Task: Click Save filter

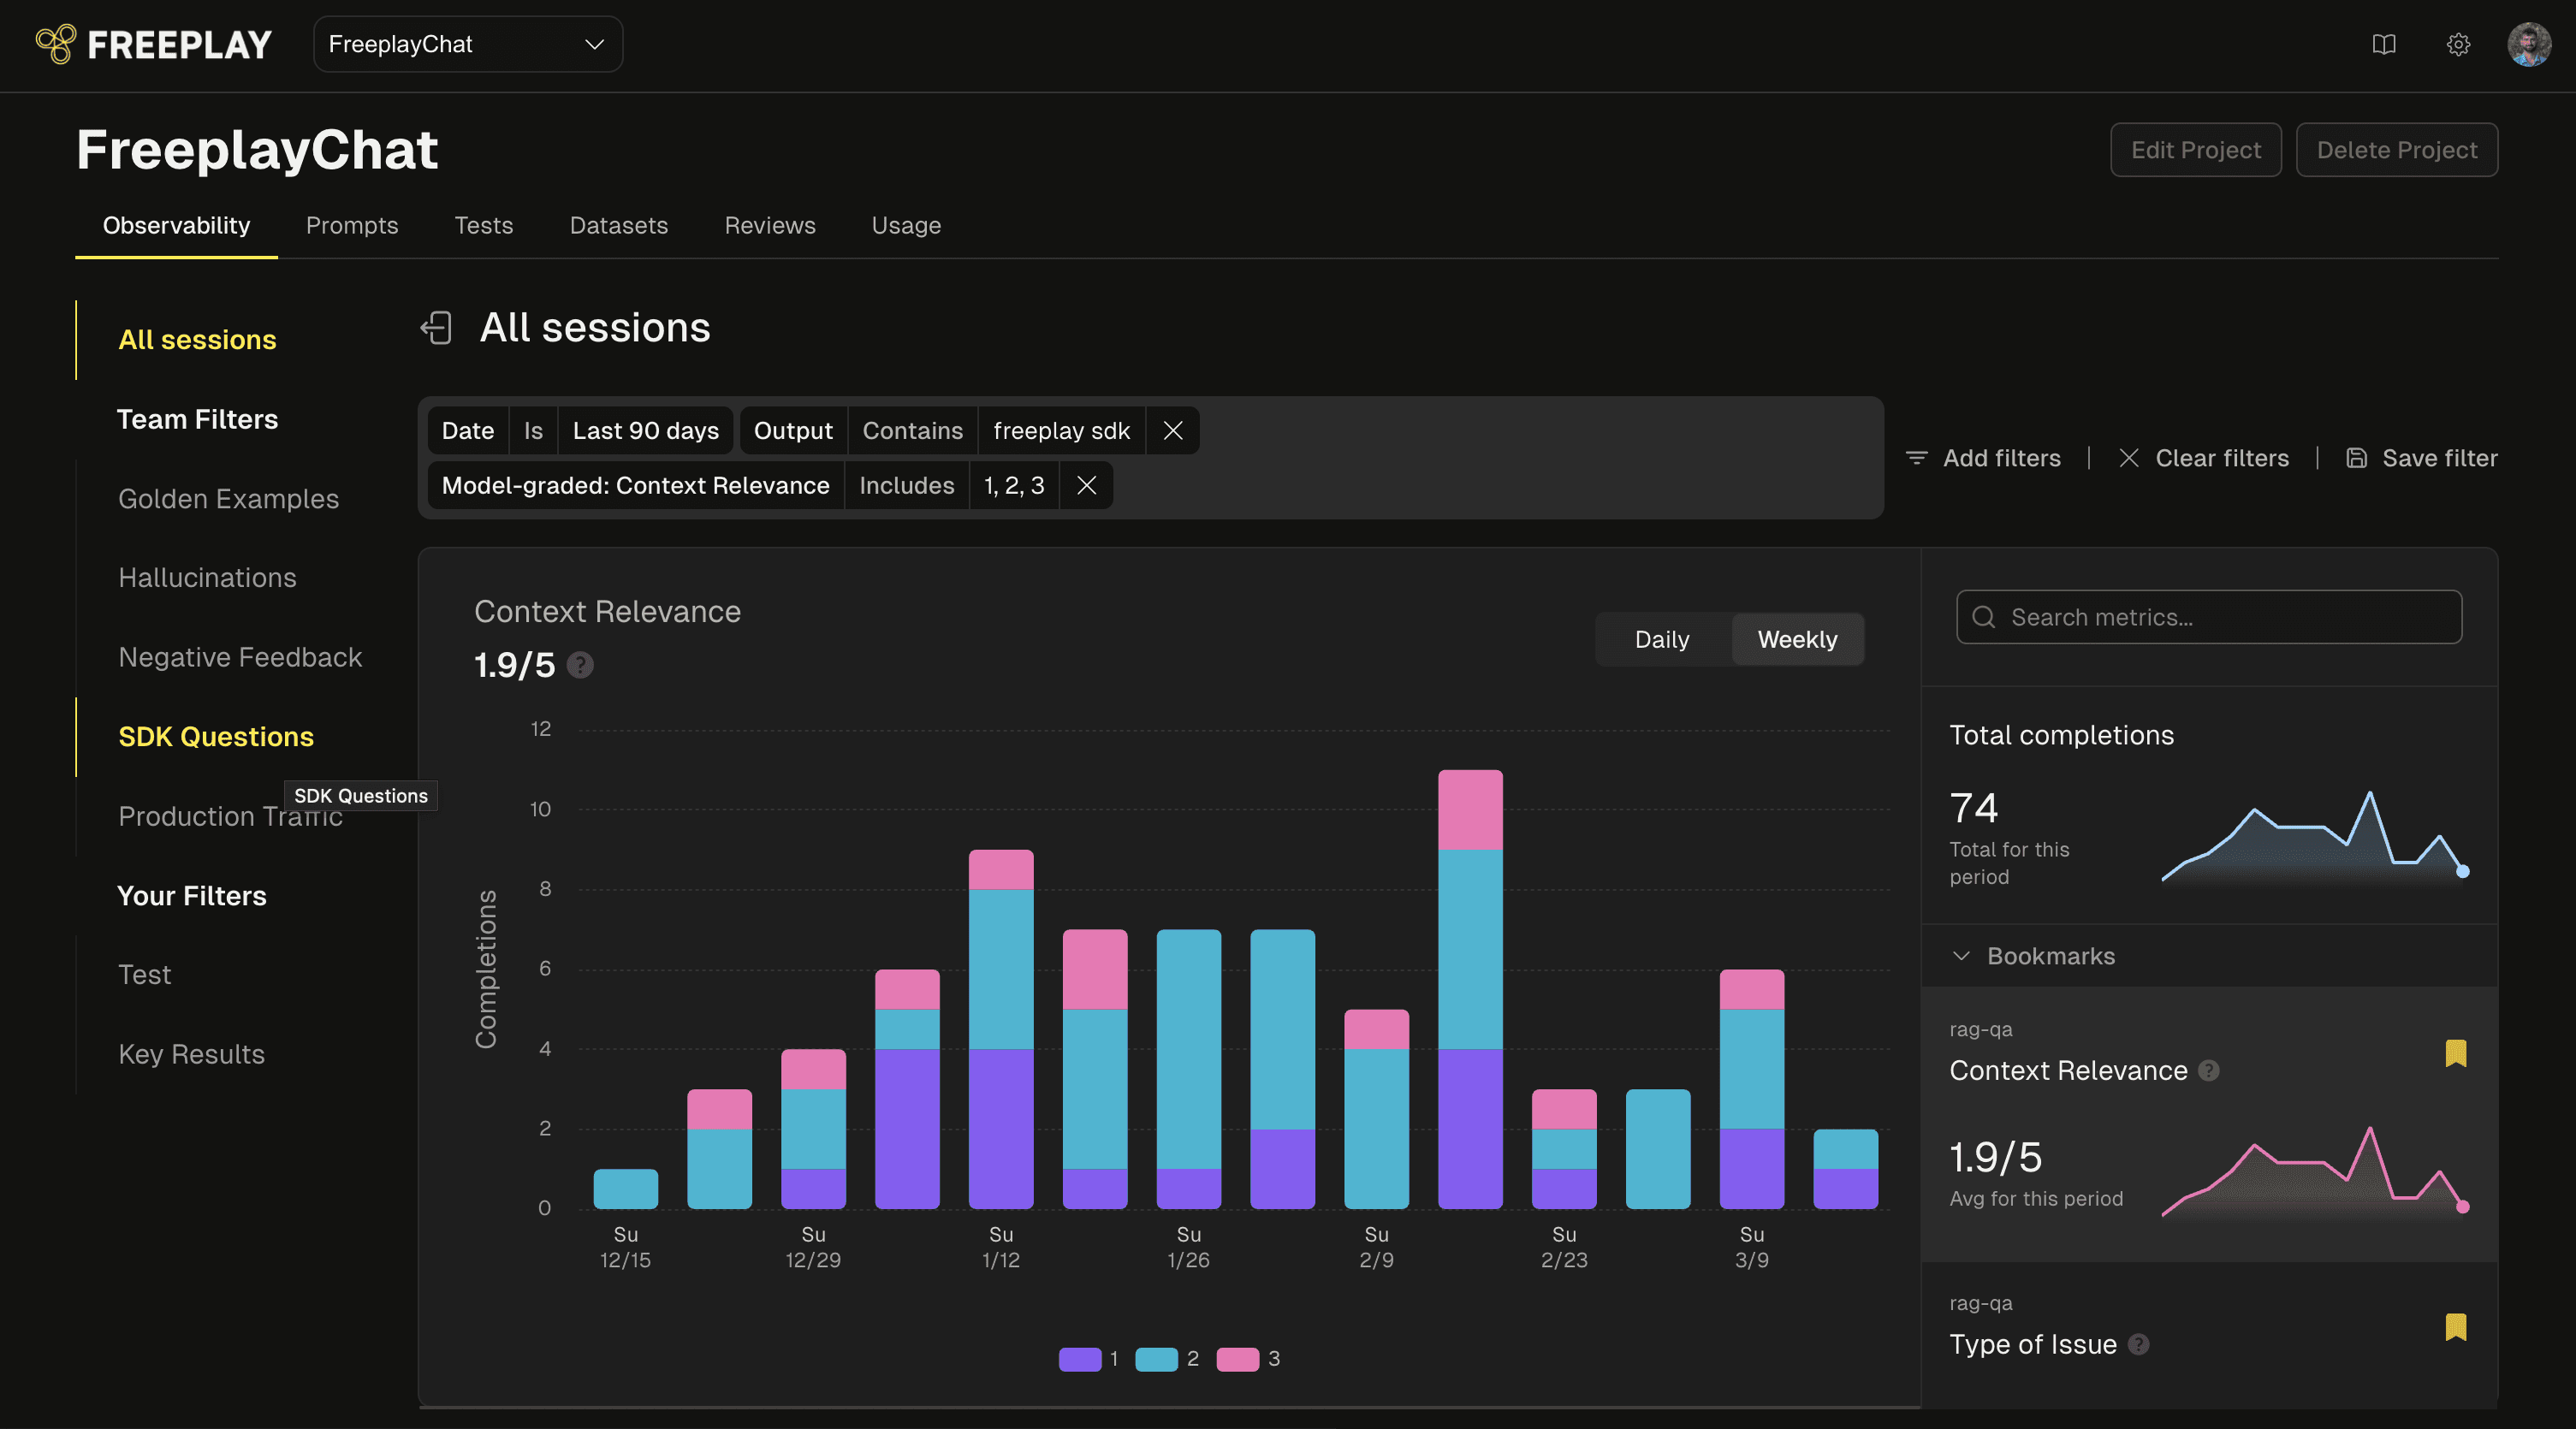Action: (2421, 458)
